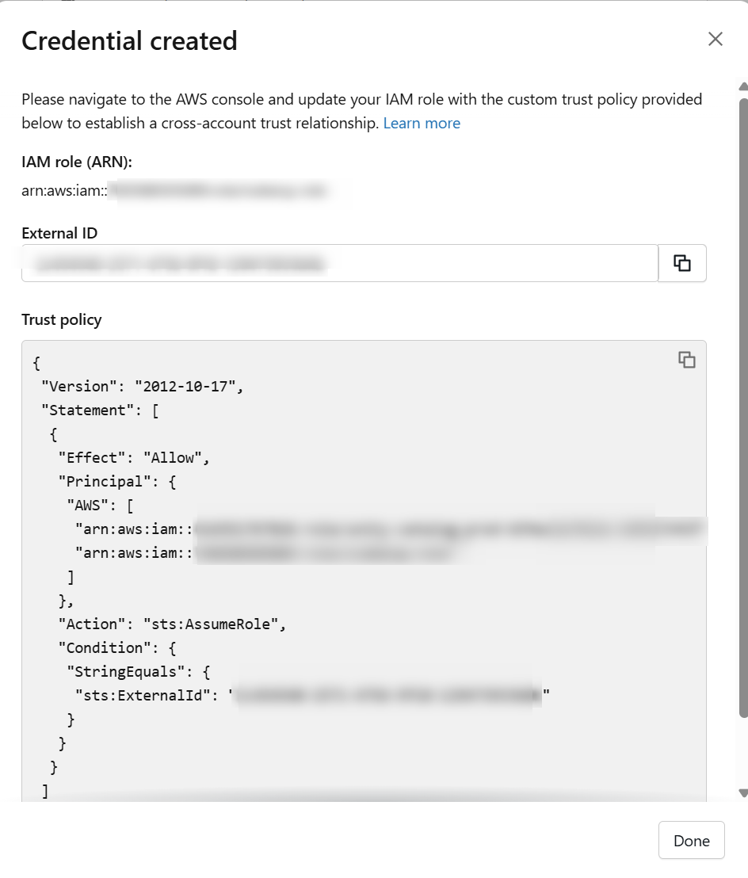
Task: Click the Credential created heading
Action: 129,40
